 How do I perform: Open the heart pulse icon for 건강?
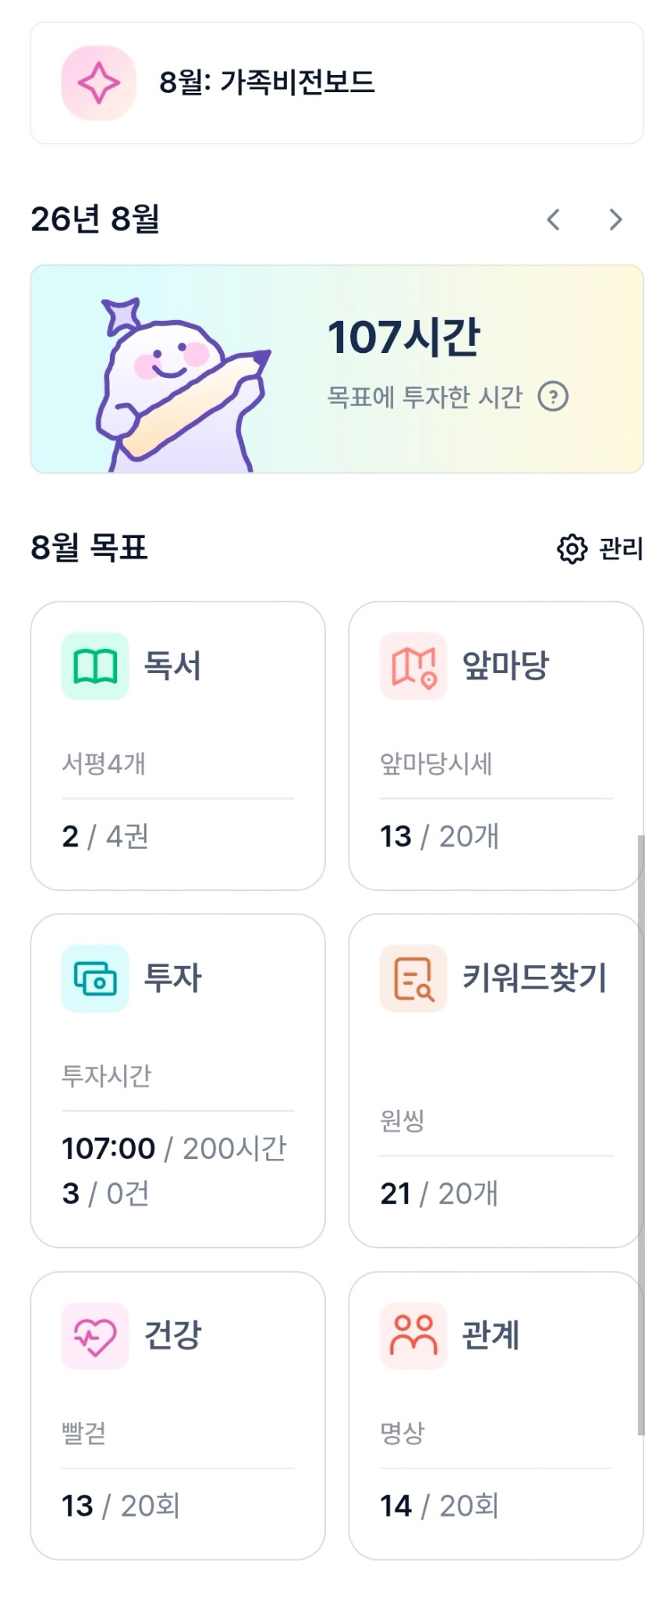point(95,1336)
